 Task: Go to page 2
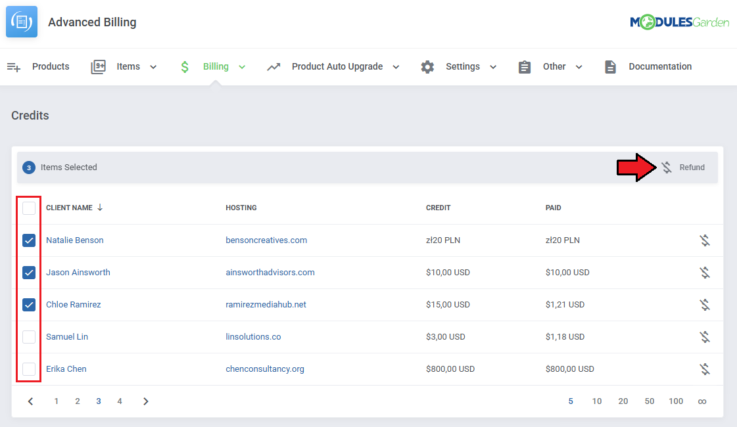[x=78, y=401]
